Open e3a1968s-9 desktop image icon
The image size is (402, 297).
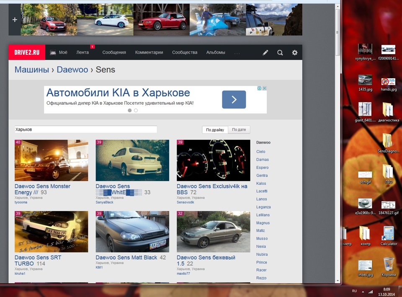tap(365, 207)
